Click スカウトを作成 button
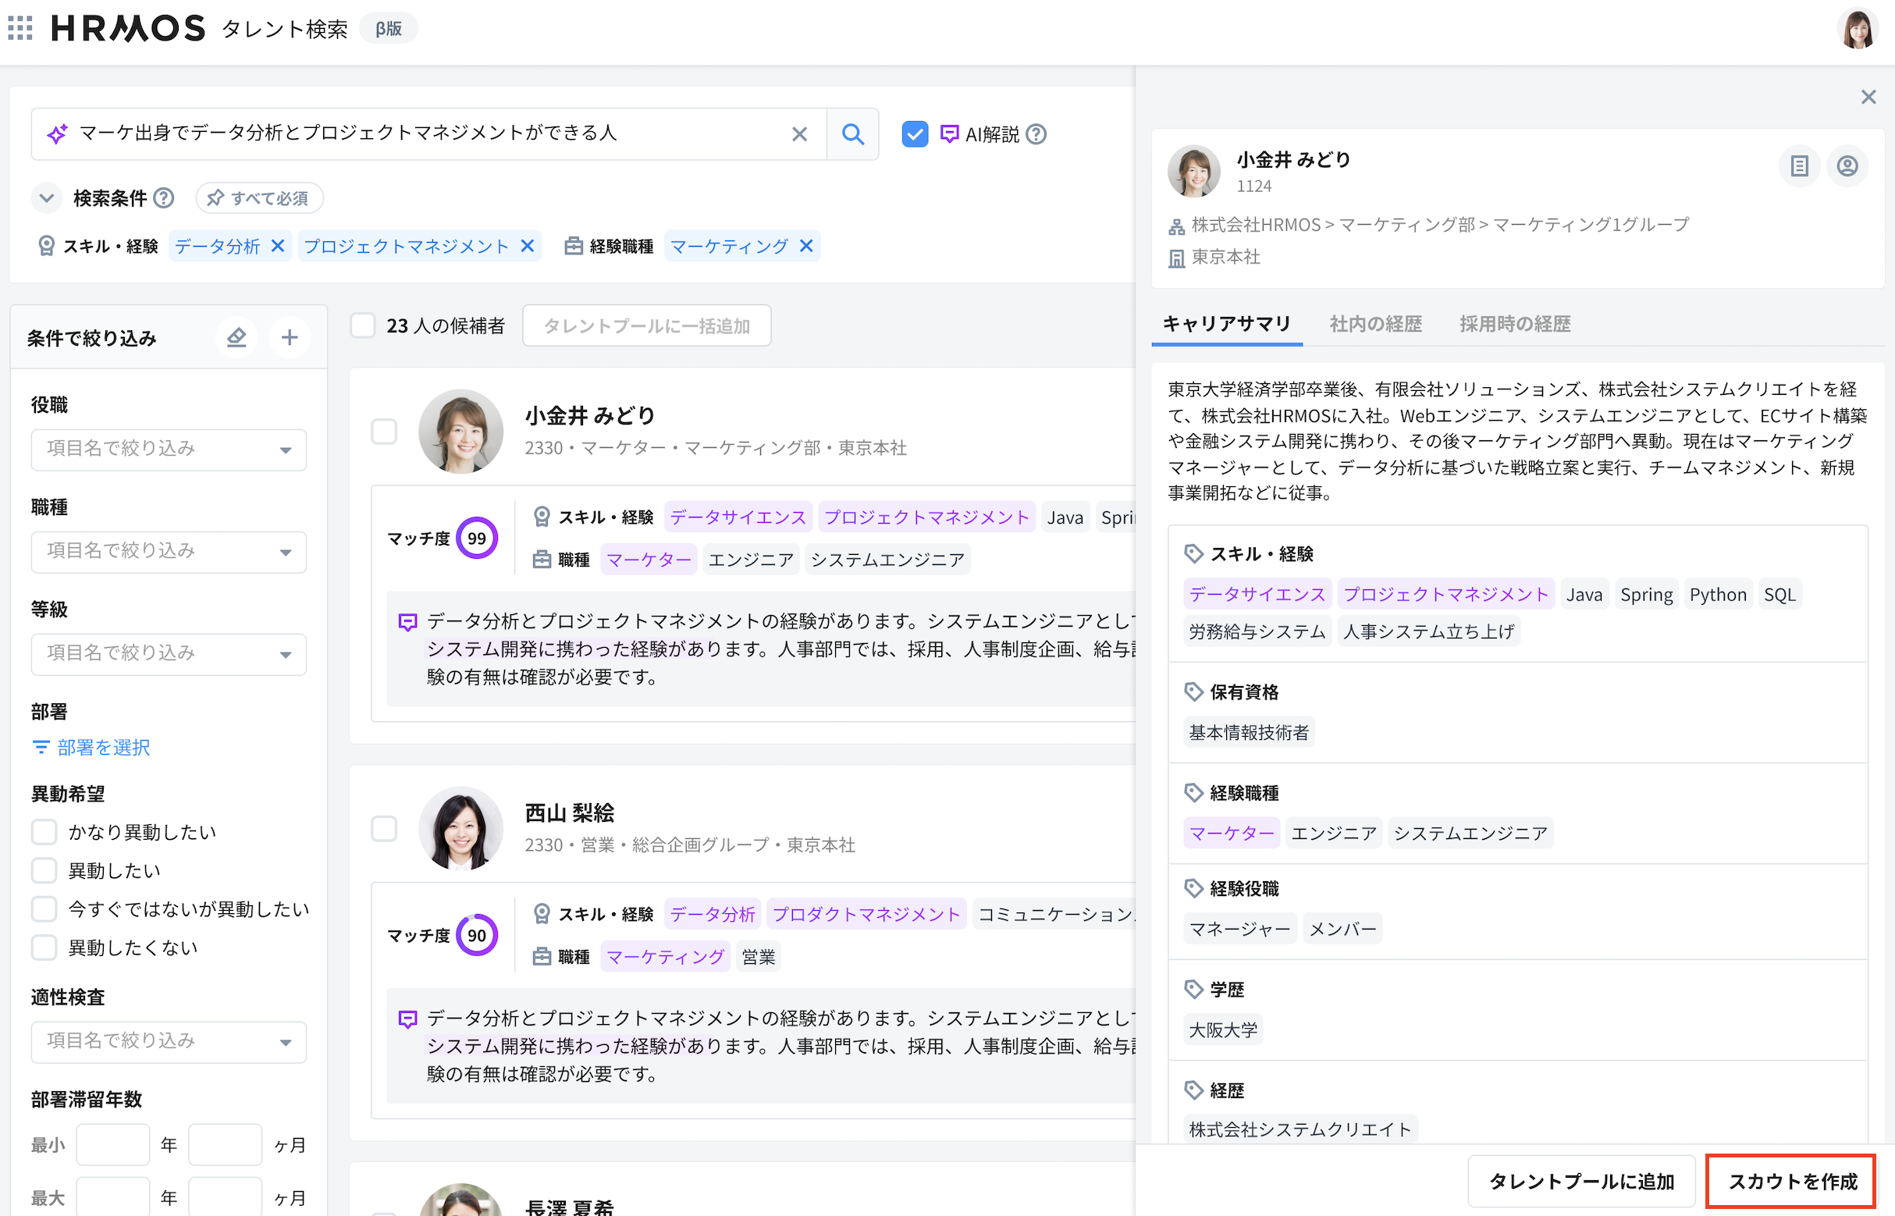The height and width of the screenshot is (1216, 1895). click(1790, 1181)
